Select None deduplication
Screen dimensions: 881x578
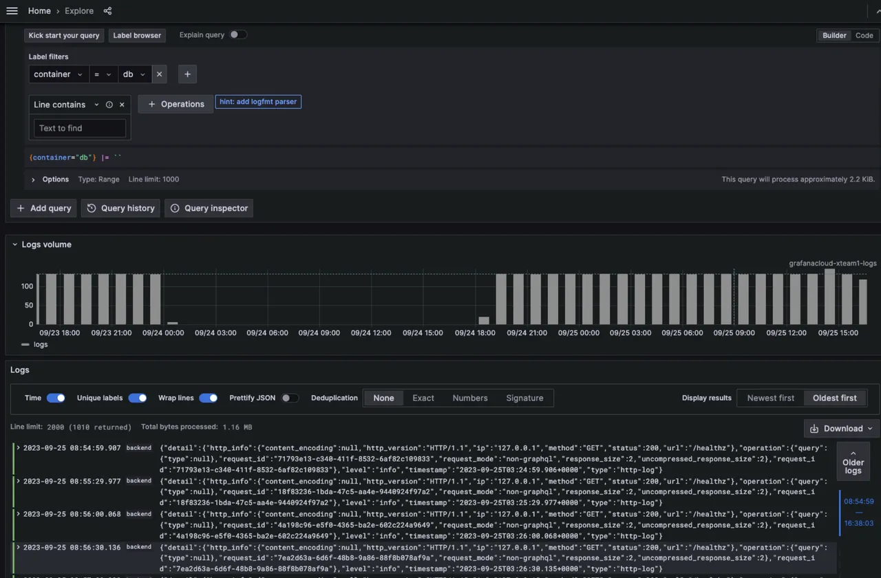pyautogui.click(x=383, y=398)
